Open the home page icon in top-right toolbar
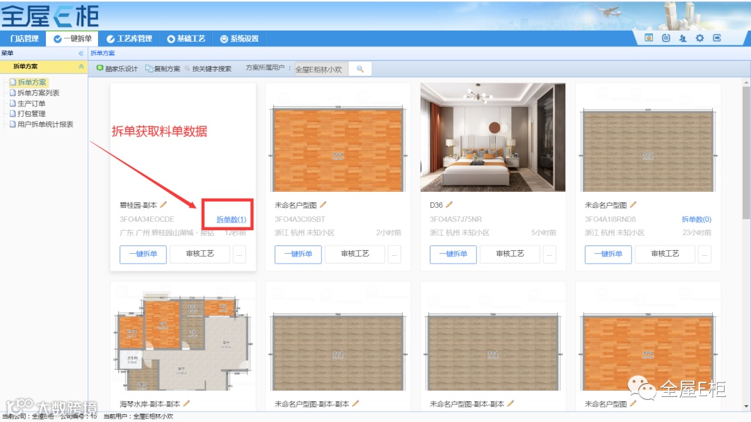Viewport: 751px width, 422px height. [x=649, y=38]
